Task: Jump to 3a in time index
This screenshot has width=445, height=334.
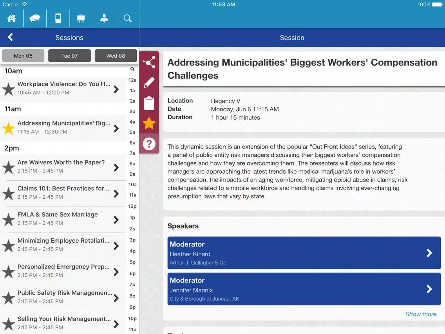Action: coord(132,111)
